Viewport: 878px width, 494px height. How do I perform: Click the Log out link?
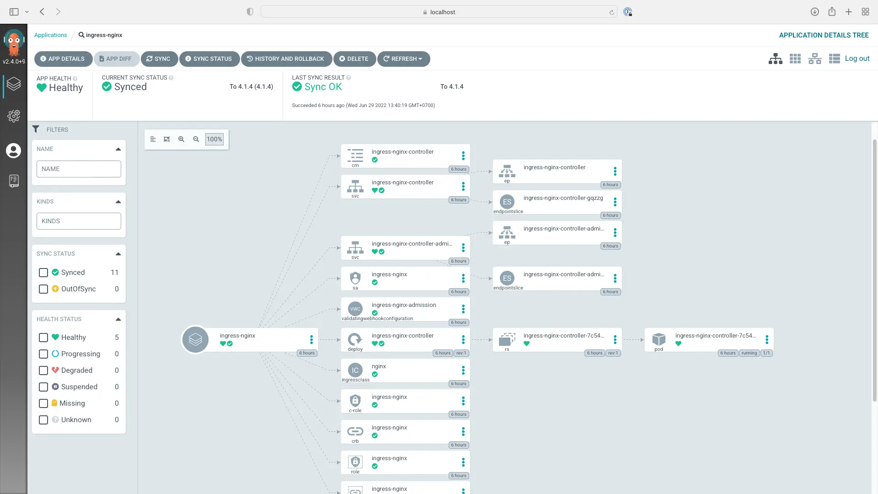tap(857, 59)
